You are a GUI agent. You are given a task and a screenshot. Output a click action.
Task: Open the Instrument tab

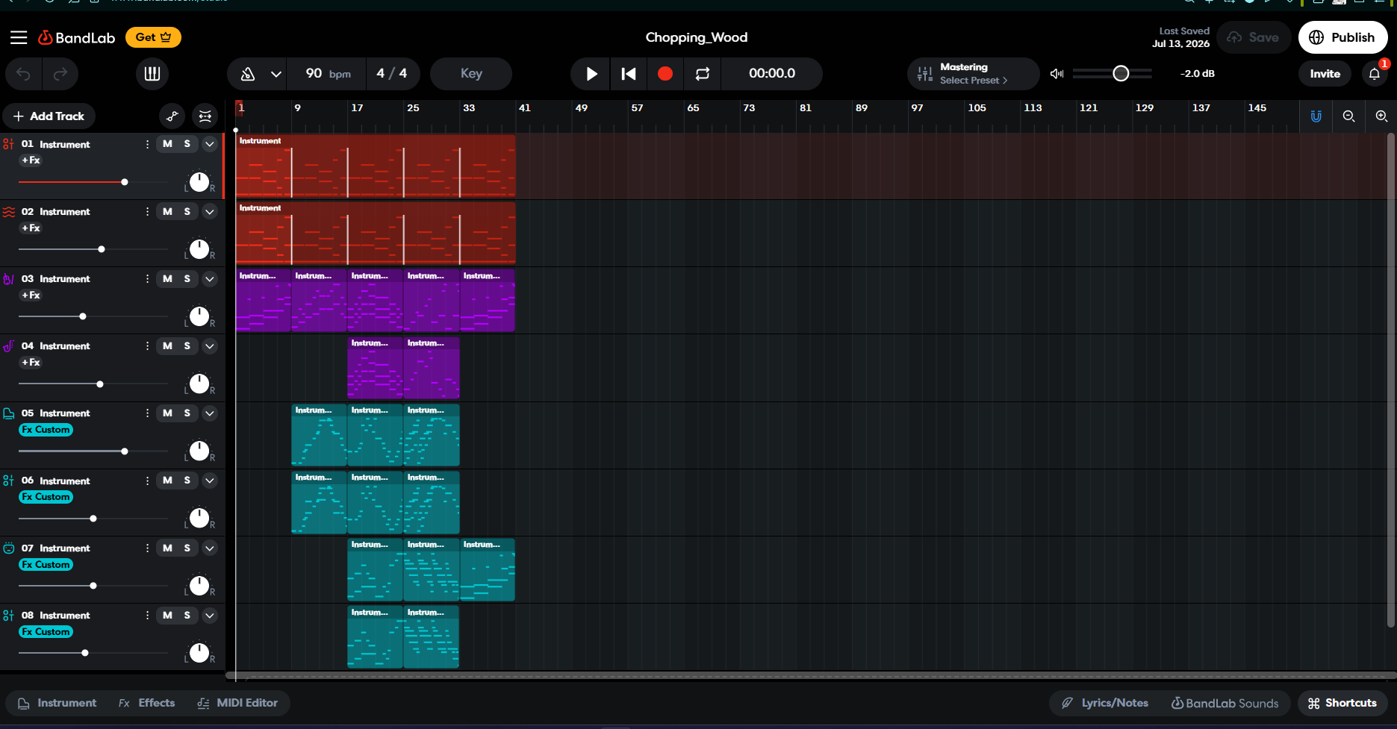[x=57, y=703]
